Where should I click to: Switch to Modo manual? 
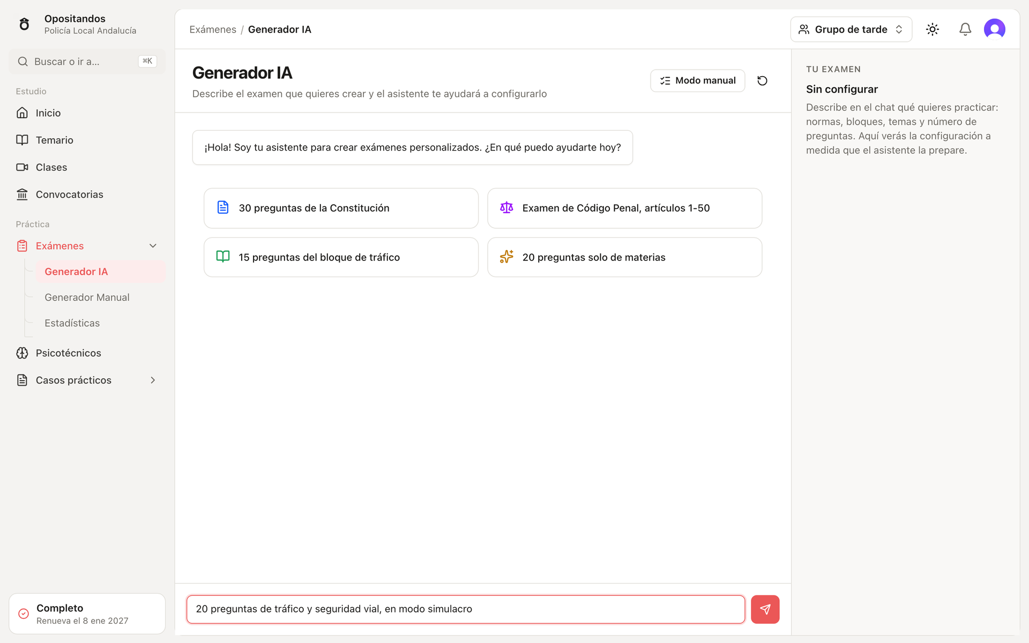[697, 80]
